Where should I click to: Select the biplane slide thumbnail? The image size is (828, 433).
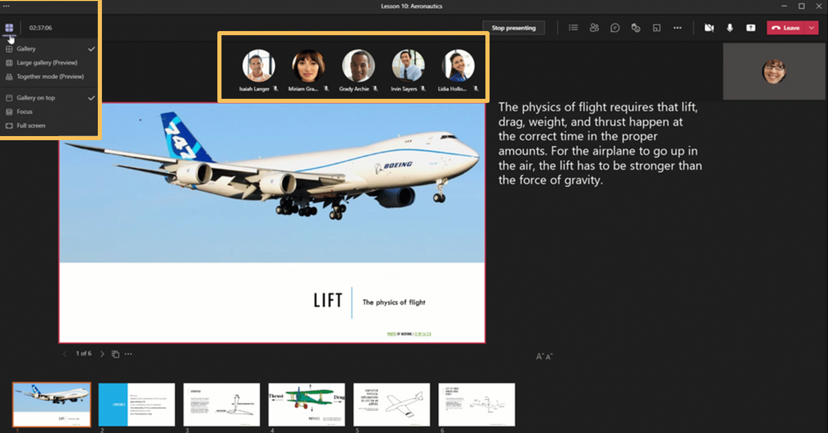[306, 405]
